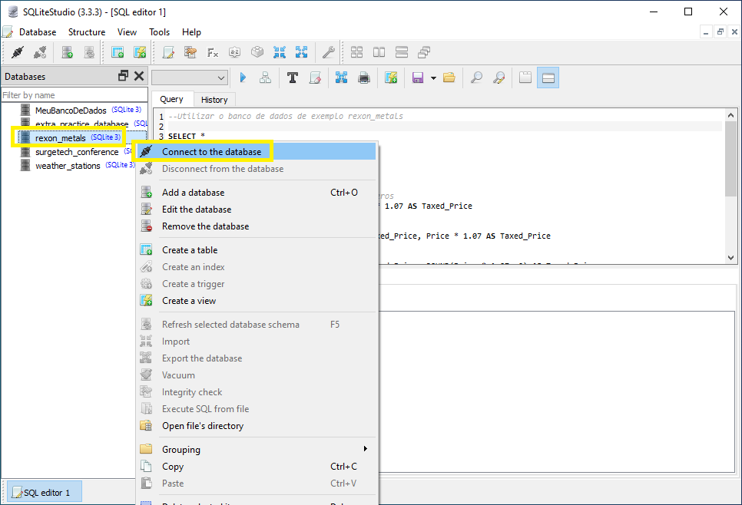Viewport: 742px width, 505px height.
Task: Execute the query with the blue play icon
Action: 243,78
